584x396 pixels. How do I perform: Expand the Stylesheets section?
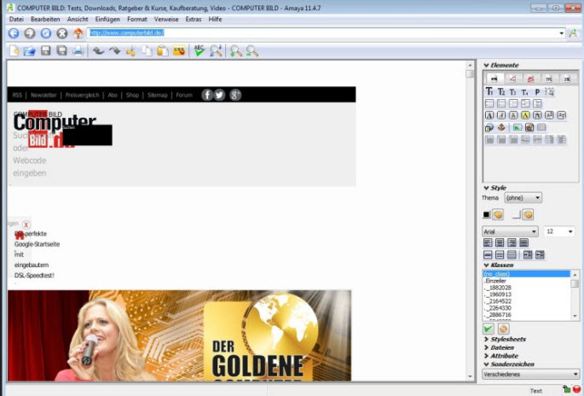click(x=486, y=339)
